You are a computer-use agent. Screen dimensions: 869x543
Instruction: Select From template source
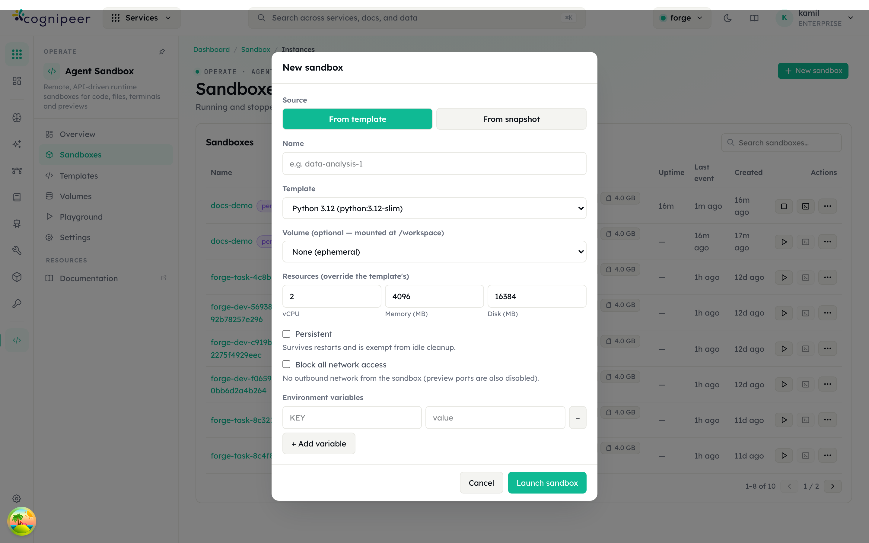pos(357,119)
